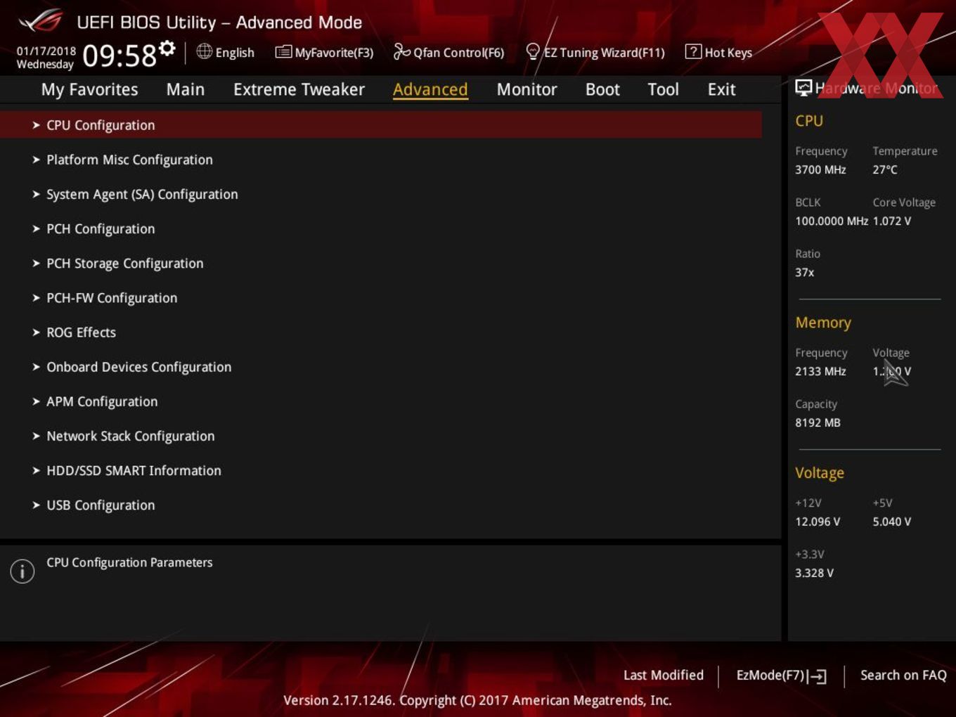
Task: Expand arrow beside ROG Effects
Action: (36, 332)
